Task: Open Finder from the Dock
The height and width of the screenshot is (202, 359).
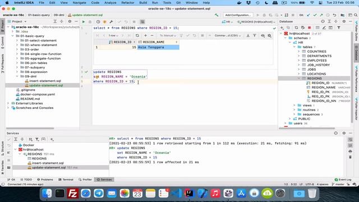Action: (x=47, y=194)
